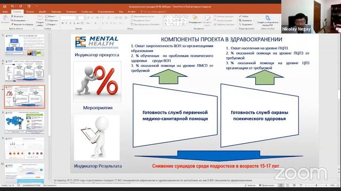Click box 'Готовность служб первичной медико-санитарной помощи'

tap(175, 116)
